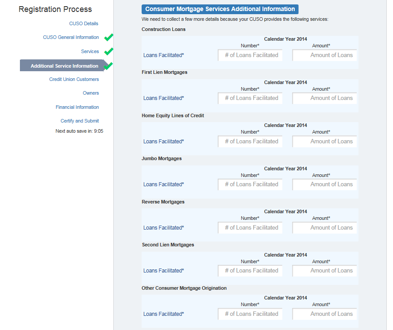393x330 pixels.
Task: Open Credit Union Customers step
Action: pos(74,79)
